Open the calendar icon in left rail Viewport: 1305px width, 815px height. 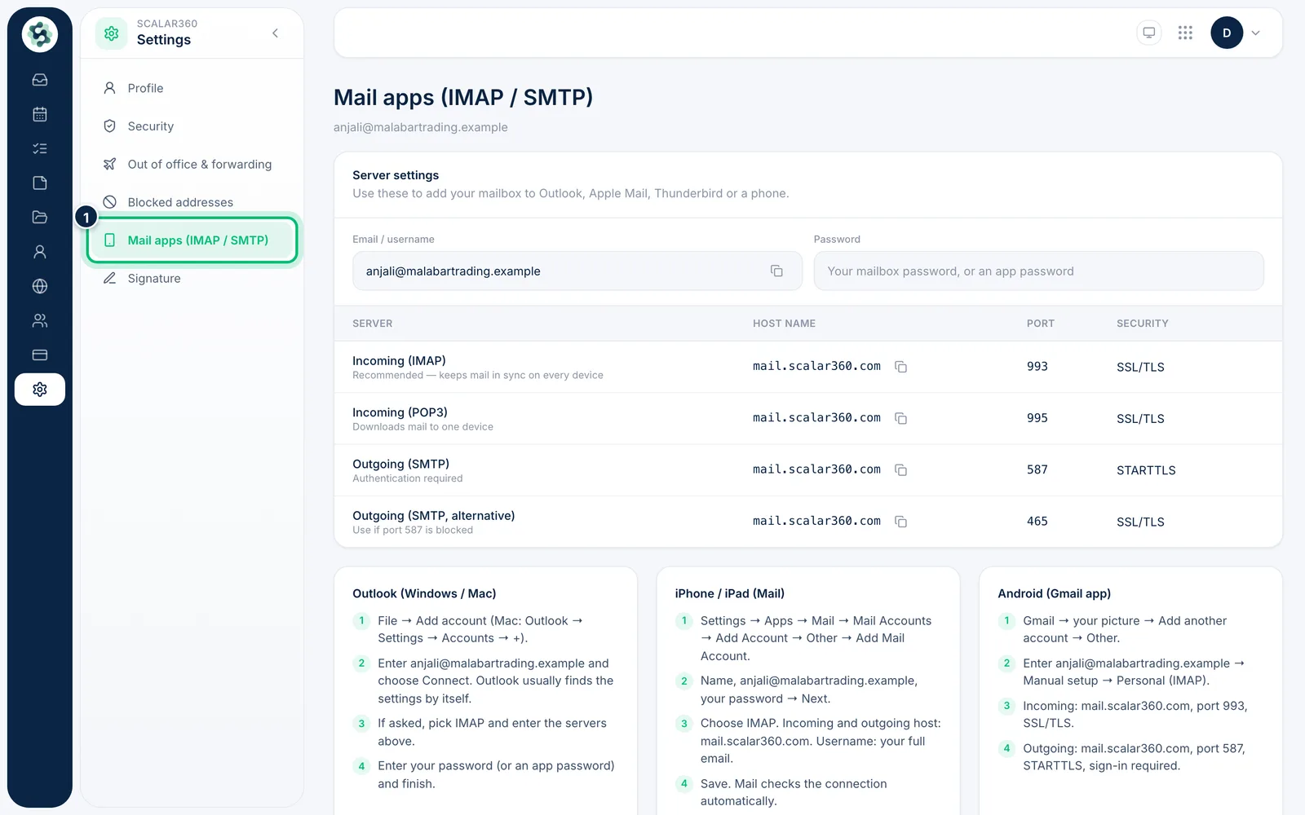(39, 114)
